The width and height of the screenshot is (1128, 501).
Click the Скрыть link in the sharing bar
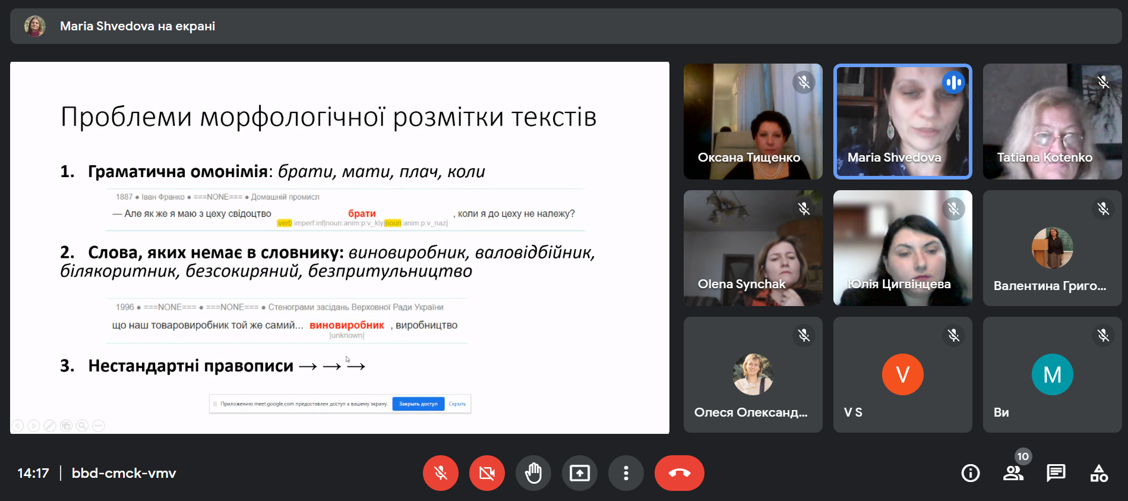click(457, 404)
